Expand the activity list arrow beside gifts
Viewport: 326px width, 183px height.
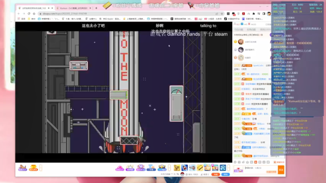(x=169, y=168)
